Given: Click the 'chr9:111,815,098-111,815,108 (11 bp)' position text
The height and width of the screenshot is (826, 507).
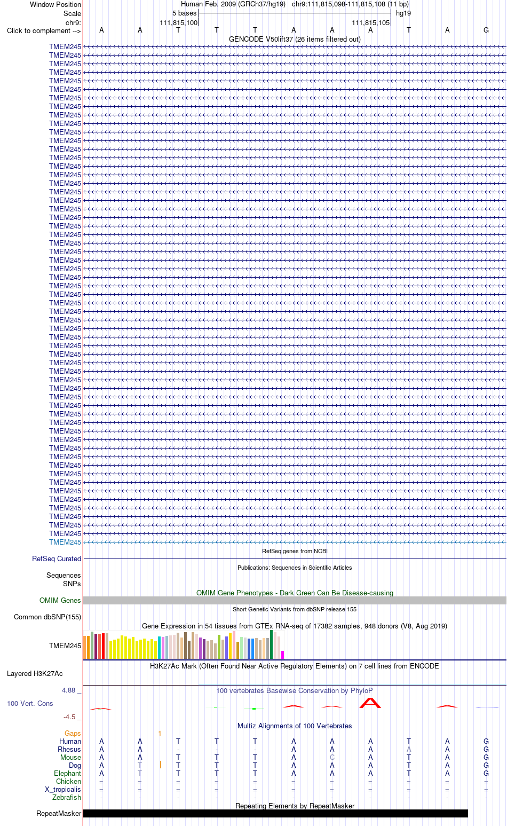Looking at the screenshot, I should pyautogui.click(x=350, y=4).
